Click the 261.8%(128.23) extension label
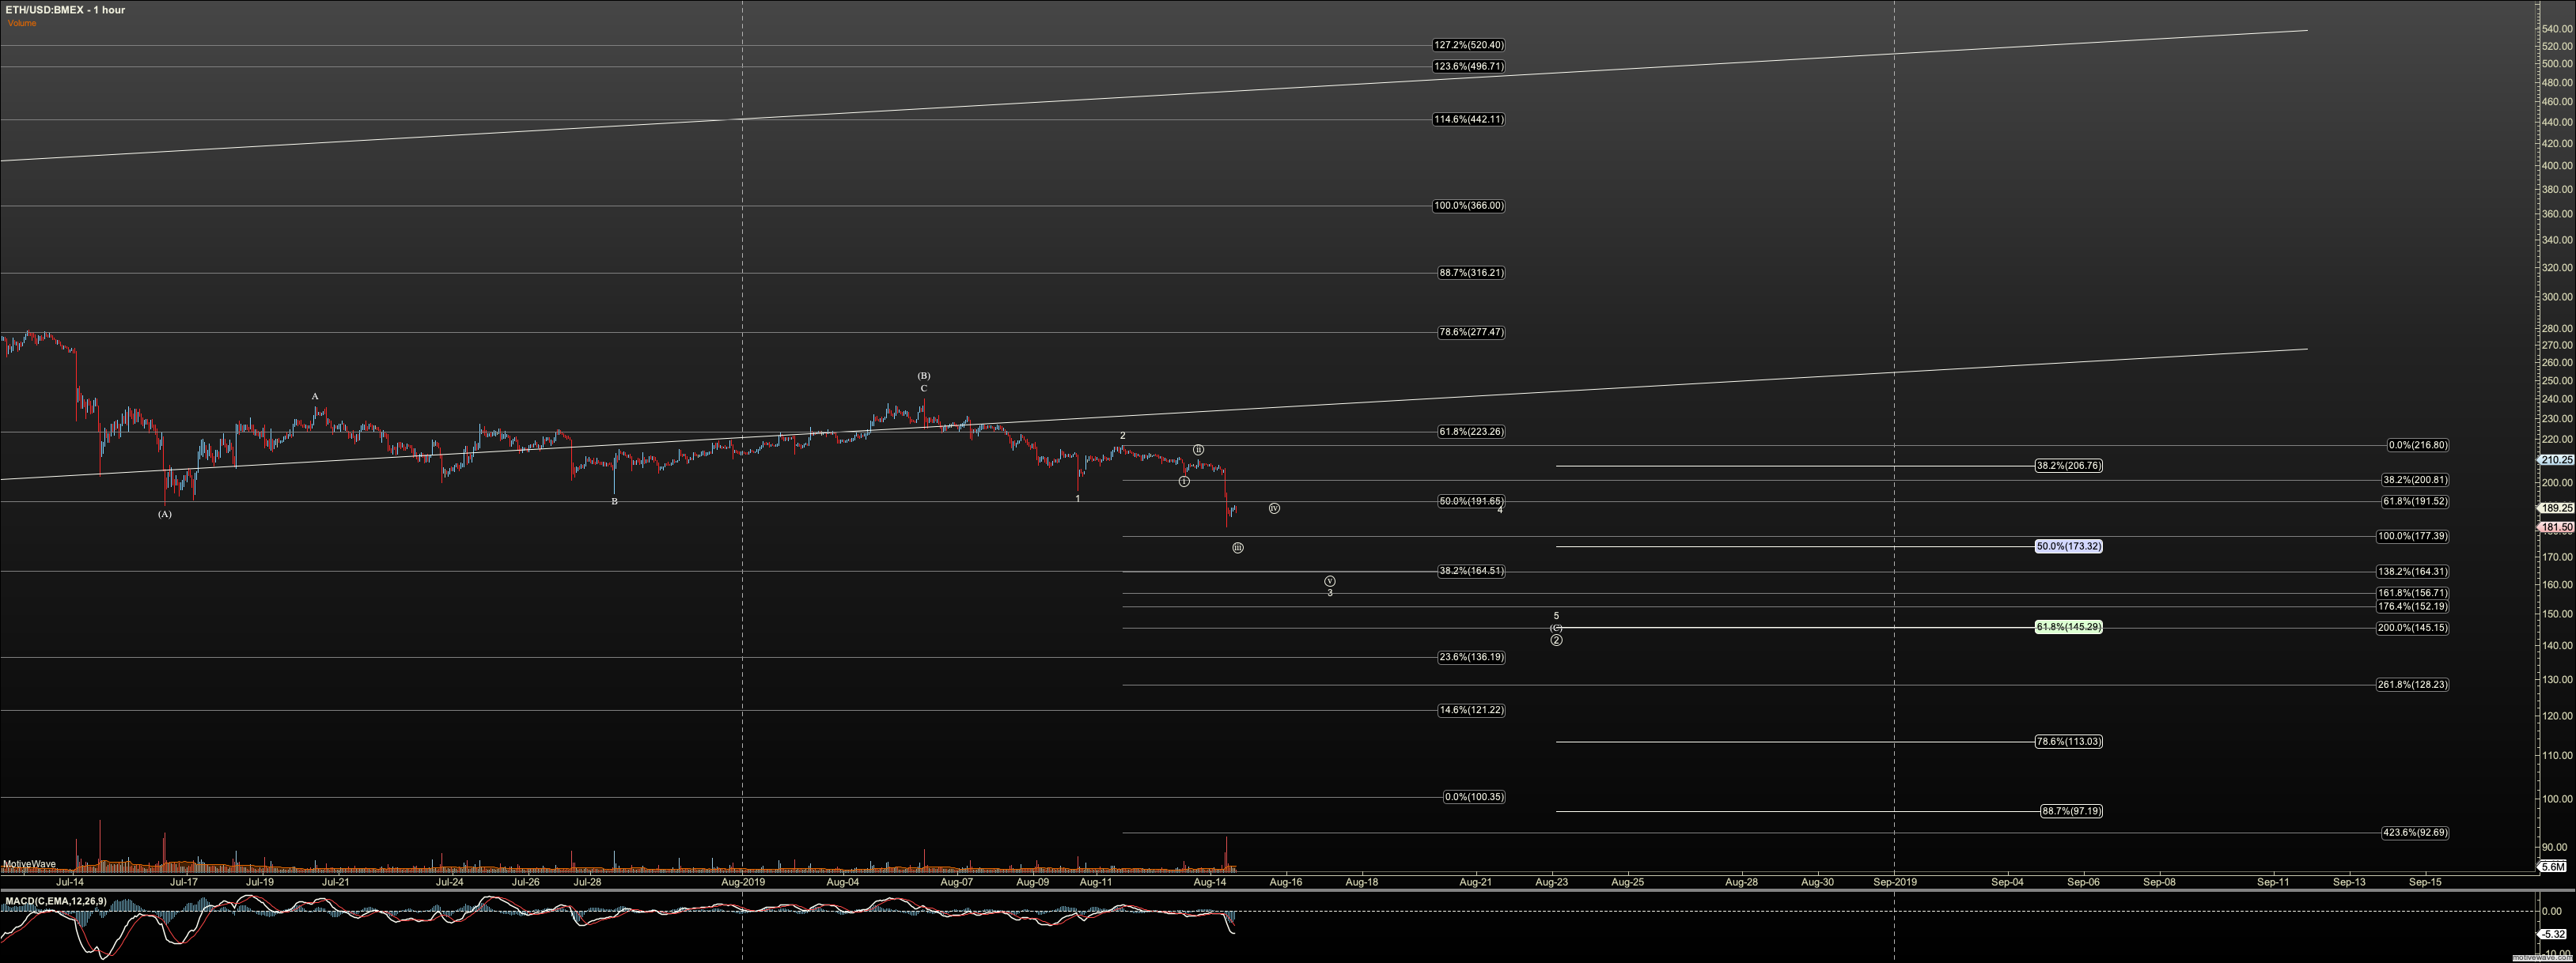The image size is (2576, 963). click(x=2412, y=685)
